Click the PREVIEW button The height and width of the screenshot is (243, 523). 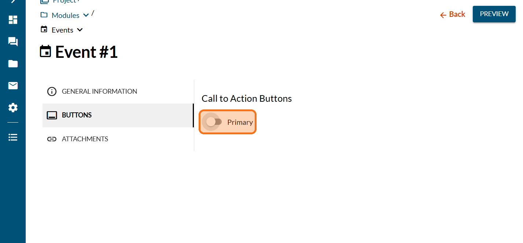tap(494, 14)
